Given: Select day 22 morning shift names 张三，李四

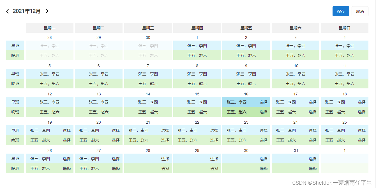Looking at the screenshot, I should point(188,130).
